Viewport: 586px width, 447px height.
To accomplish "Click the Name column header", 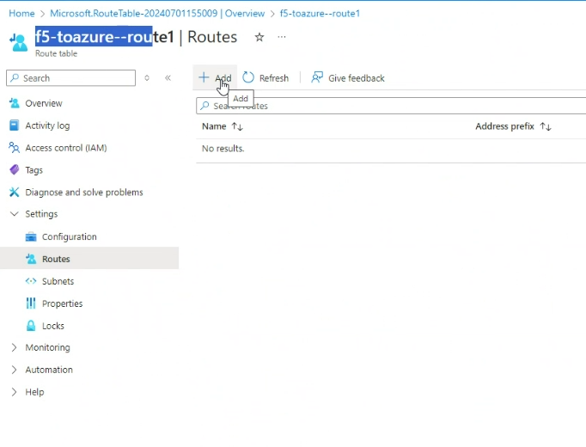I will click(x=214, y=126).
